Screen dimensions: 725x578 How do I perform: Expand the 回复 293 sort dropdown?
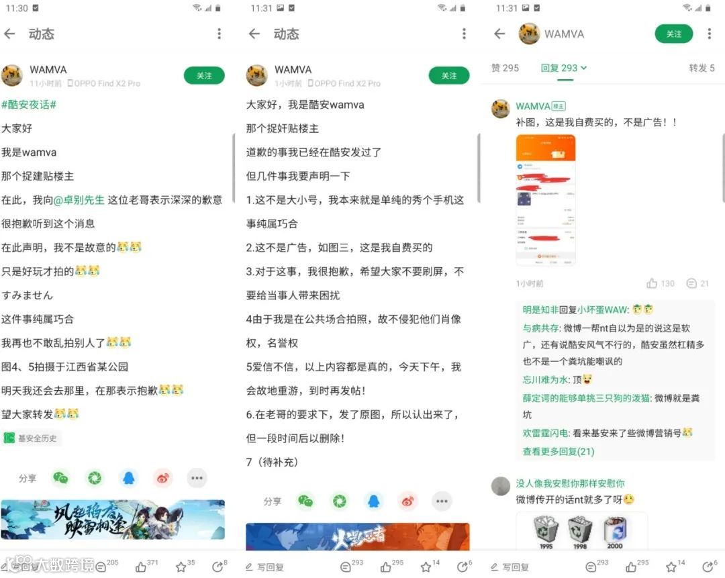tap(564, 68)
